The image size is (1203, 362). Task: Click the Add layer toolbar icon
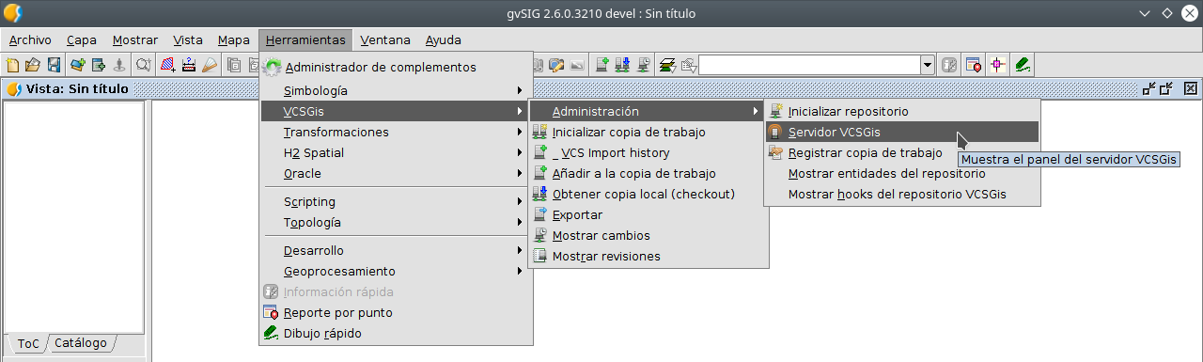point(78,65)
